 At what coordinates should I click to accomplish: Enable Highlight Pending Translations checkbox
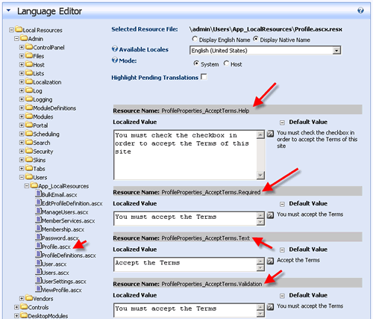[x=204, y=77]
